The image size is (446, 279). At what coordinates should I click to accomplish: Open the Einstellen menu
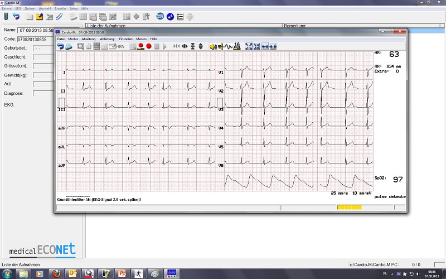click(125, 39)
